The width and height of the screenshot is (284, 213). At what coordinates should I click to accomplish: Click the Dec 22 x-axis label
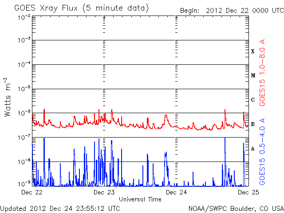tap(32, 193)
